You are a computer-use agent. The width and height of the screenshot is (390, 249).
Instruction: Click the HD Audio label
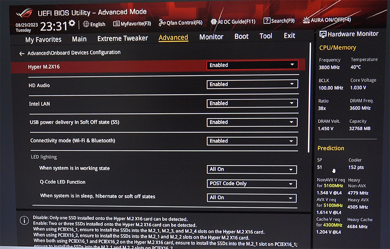(39, 85)
